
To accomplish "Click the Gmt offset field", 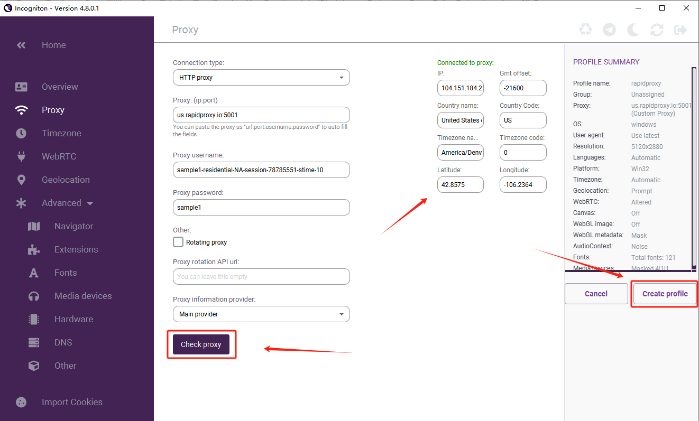I will point(523,88).
